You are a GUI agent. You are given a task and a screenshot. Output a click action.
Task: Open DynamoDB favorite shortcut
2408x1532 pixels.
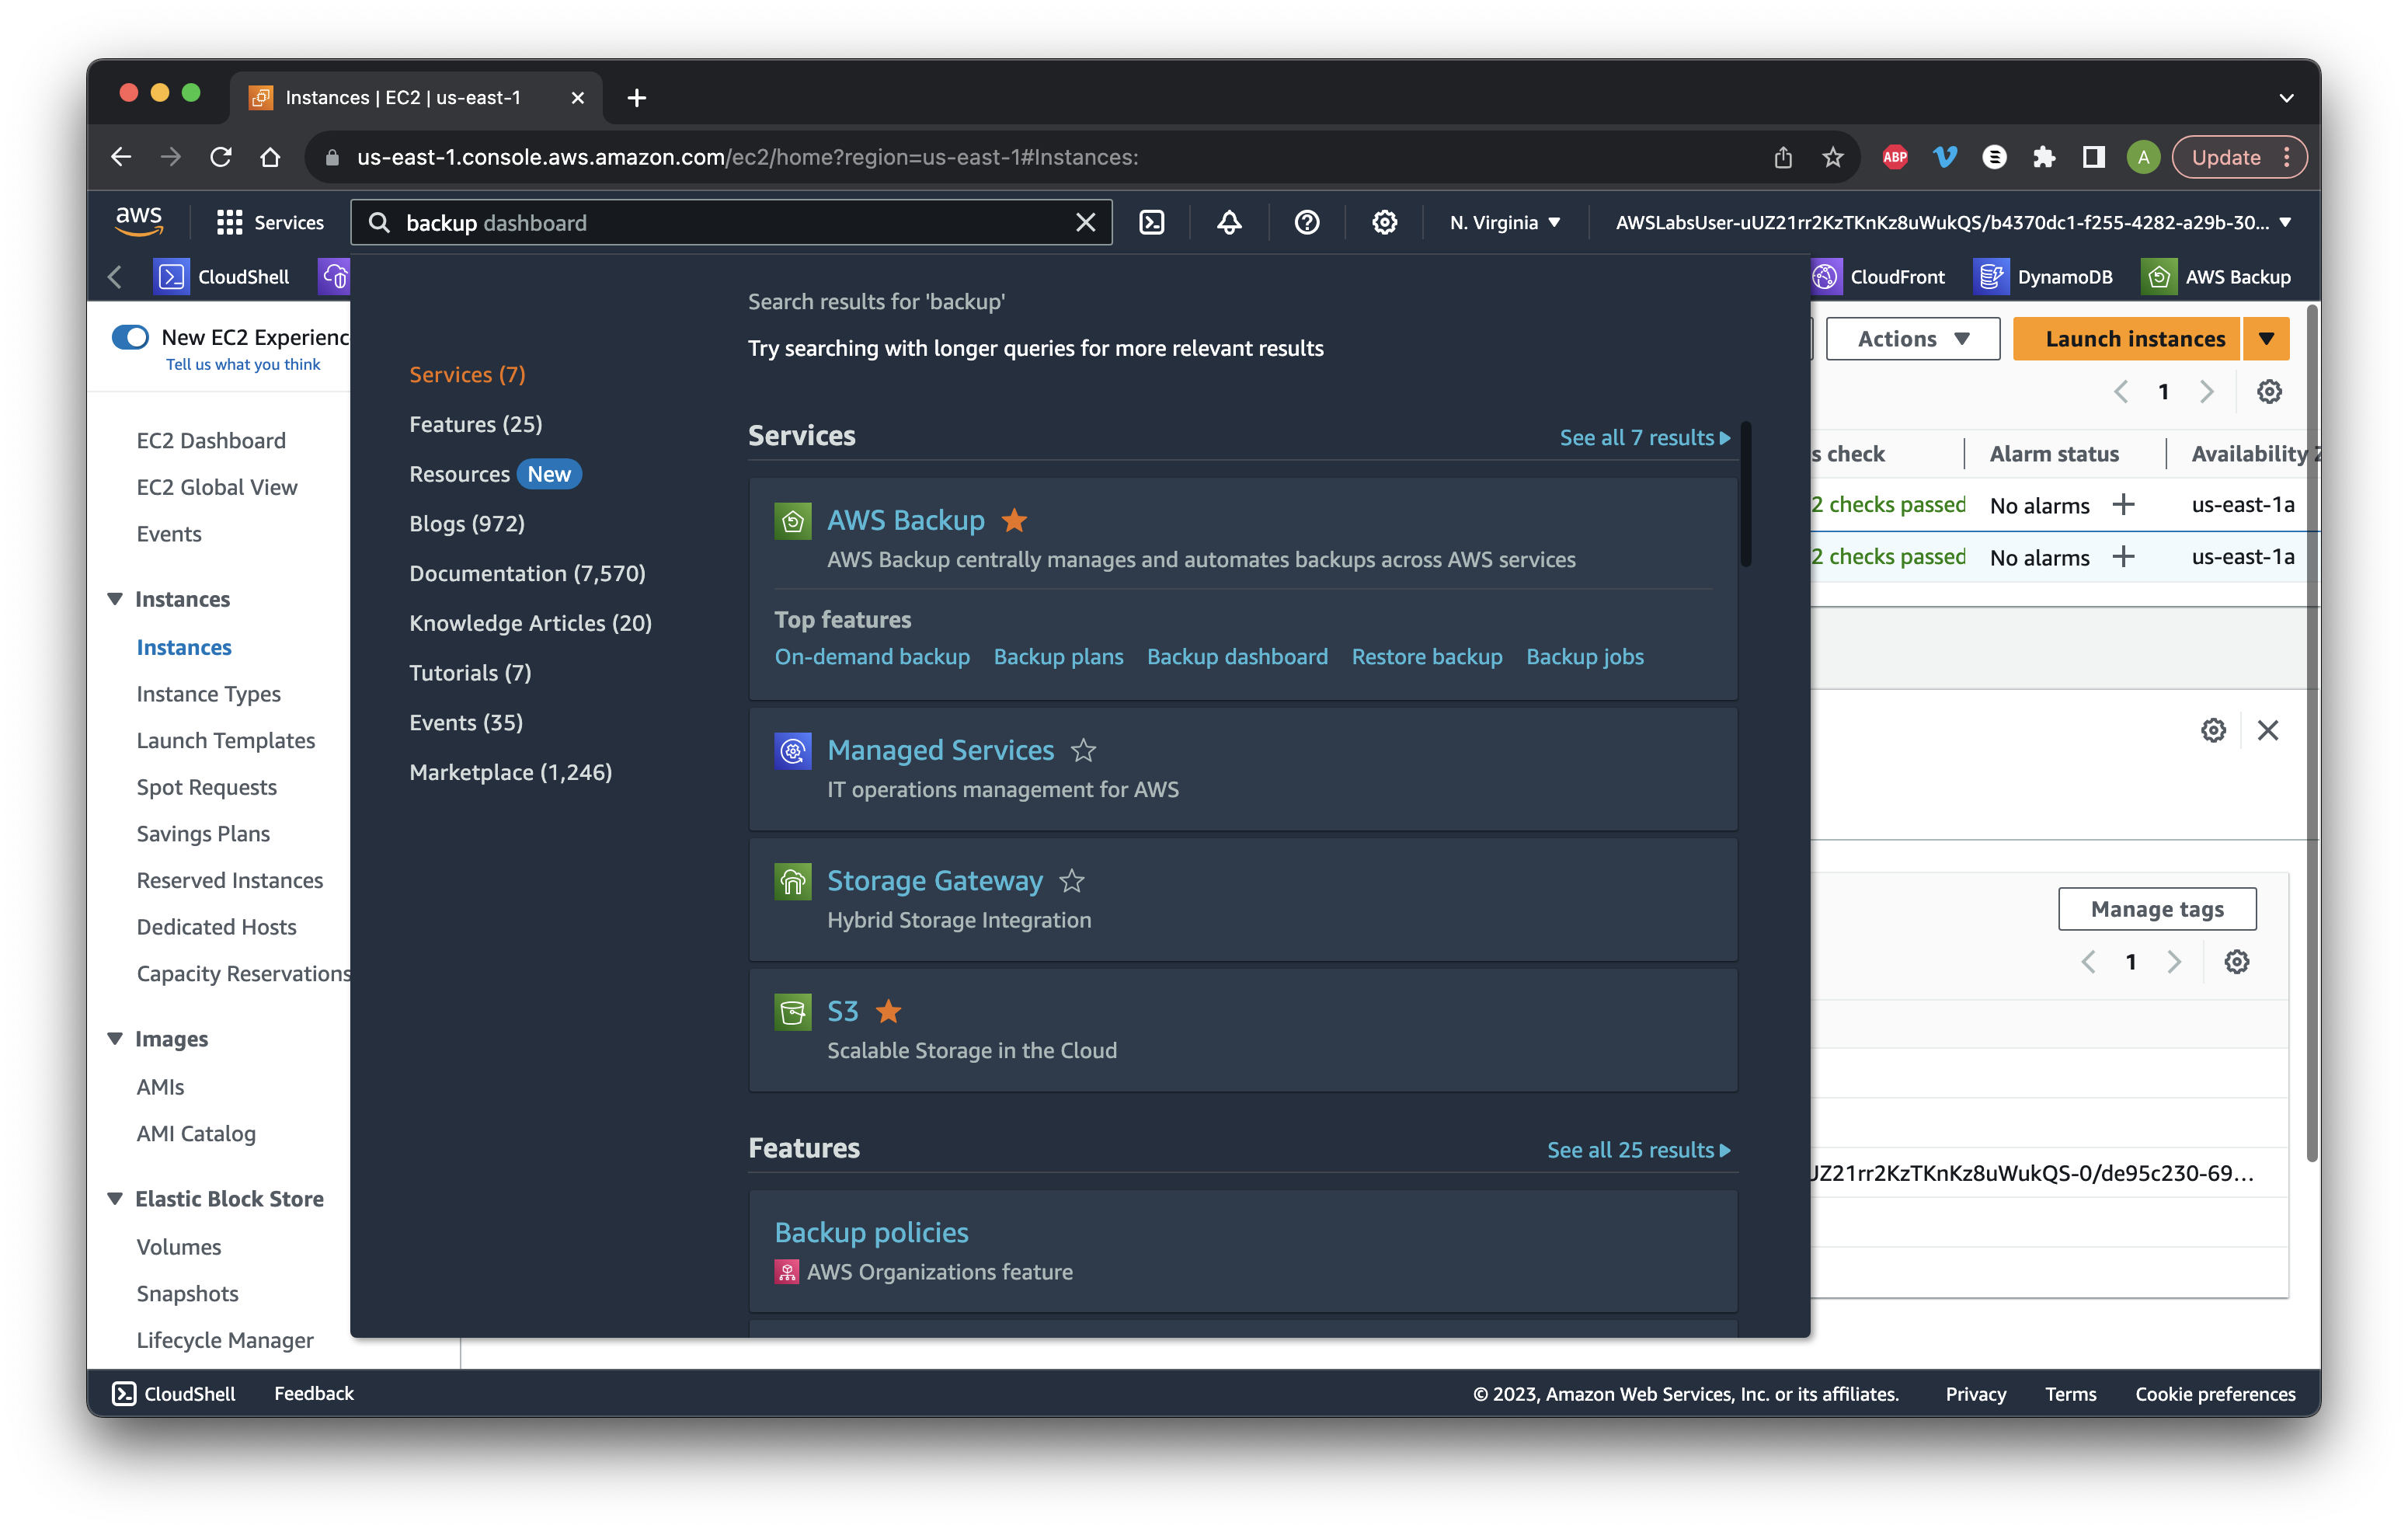point(2043,277)
